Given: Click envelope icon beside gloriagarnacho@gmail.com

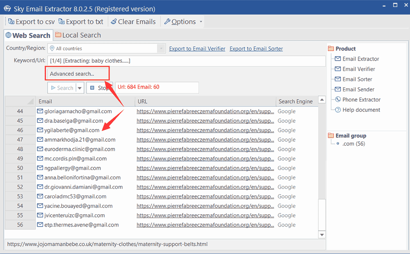Looking at the screenshot, I should [40, 111].
